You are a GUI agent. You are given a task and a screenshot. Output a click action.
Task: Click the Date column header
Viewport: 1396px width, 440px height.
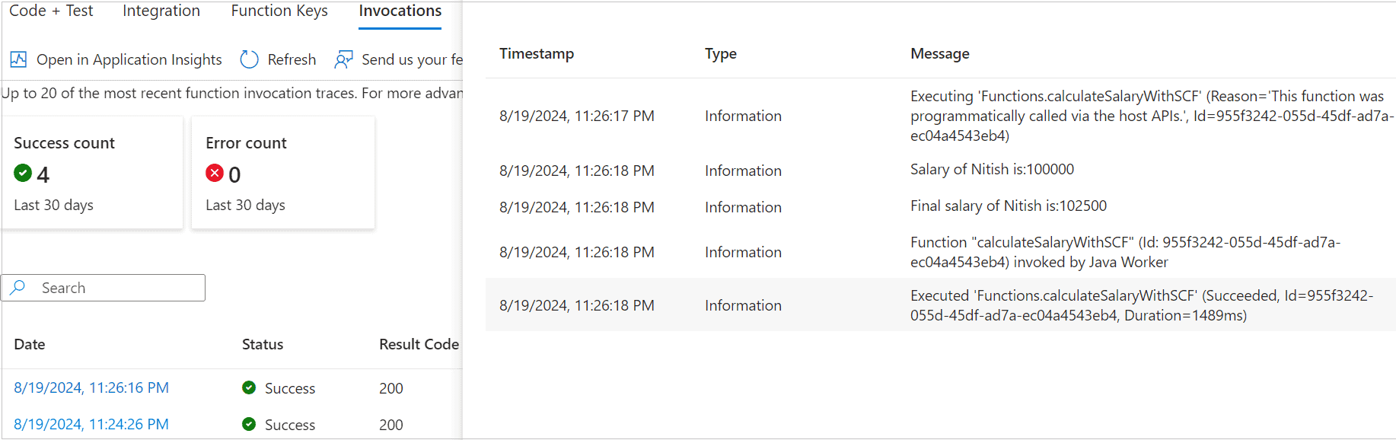tap(30, 344)
